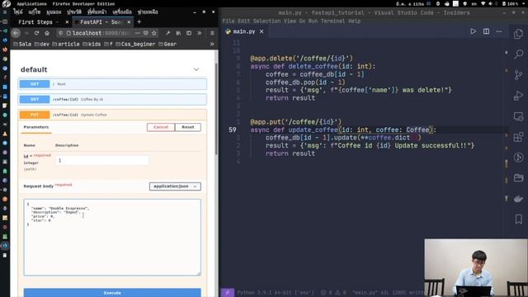Open volume speaker tray icon
Screen dimensions: 528x297
point(491,3)
